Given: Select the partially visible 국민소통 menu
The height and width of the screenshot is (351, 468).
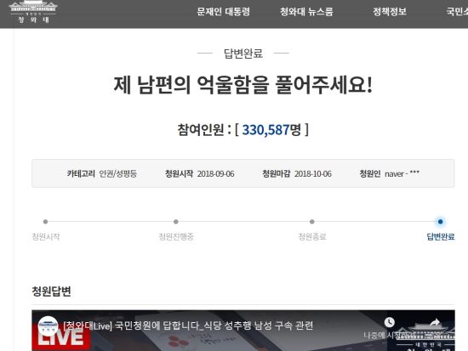Looking at the screenshot, I should click(457, 12).
